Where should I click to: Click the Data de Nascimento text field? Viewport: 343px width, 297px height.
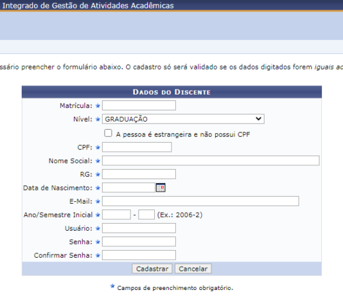tap(128, 188)
